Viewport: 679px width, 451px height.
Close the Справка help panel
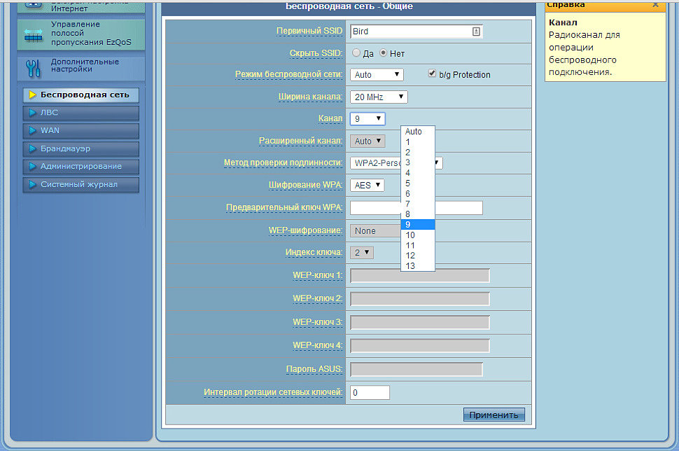655,4
